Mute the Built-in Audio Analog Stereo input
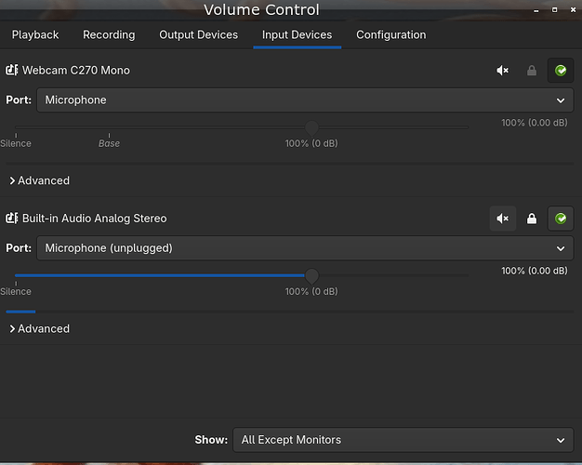The image size is (582, 465). 503,219
